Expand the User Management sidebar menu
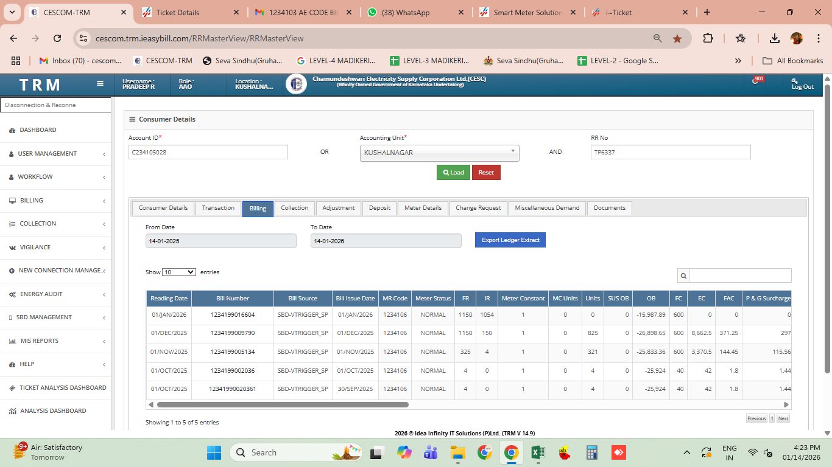This screenshot has width=832, height=467. [x=56, y=154]
